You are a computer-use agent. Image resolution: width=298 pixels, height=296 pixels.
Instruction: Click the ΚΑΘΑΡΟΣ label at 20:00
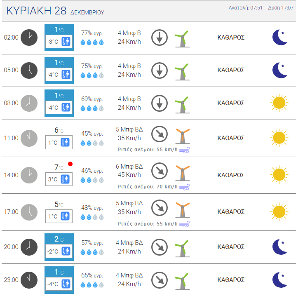pos(231,247)
